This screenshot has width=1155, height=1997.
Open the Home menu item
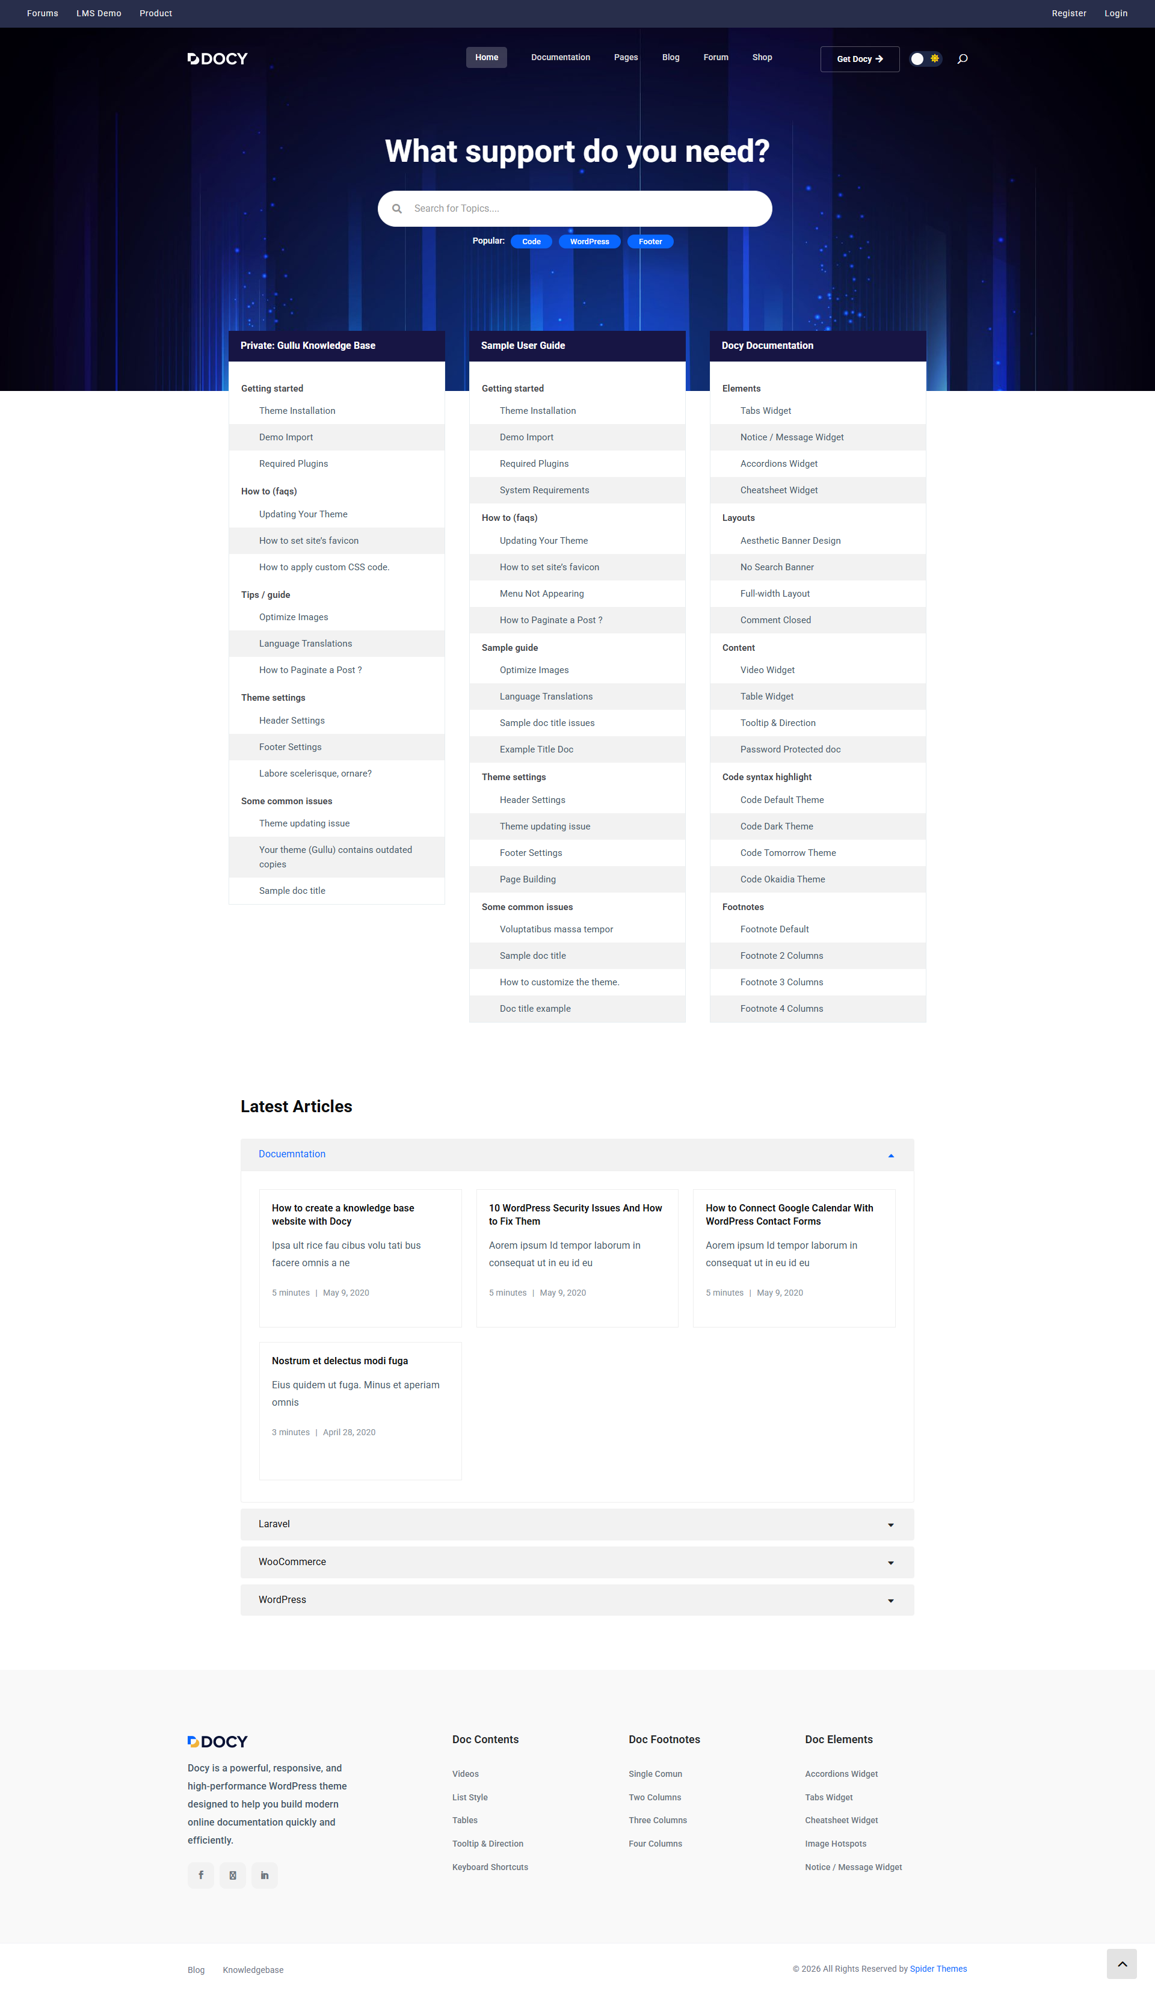pyautogui.click(x=487, y=58)
